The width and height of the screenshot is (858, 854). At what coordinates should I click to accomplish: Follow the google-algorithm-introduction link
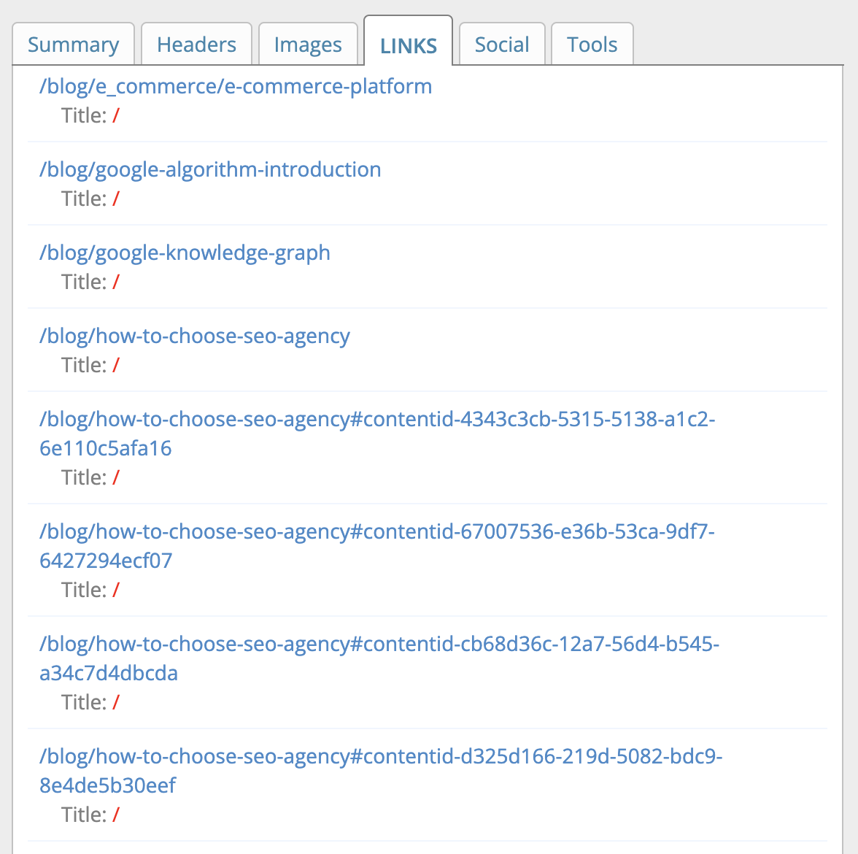210,169
